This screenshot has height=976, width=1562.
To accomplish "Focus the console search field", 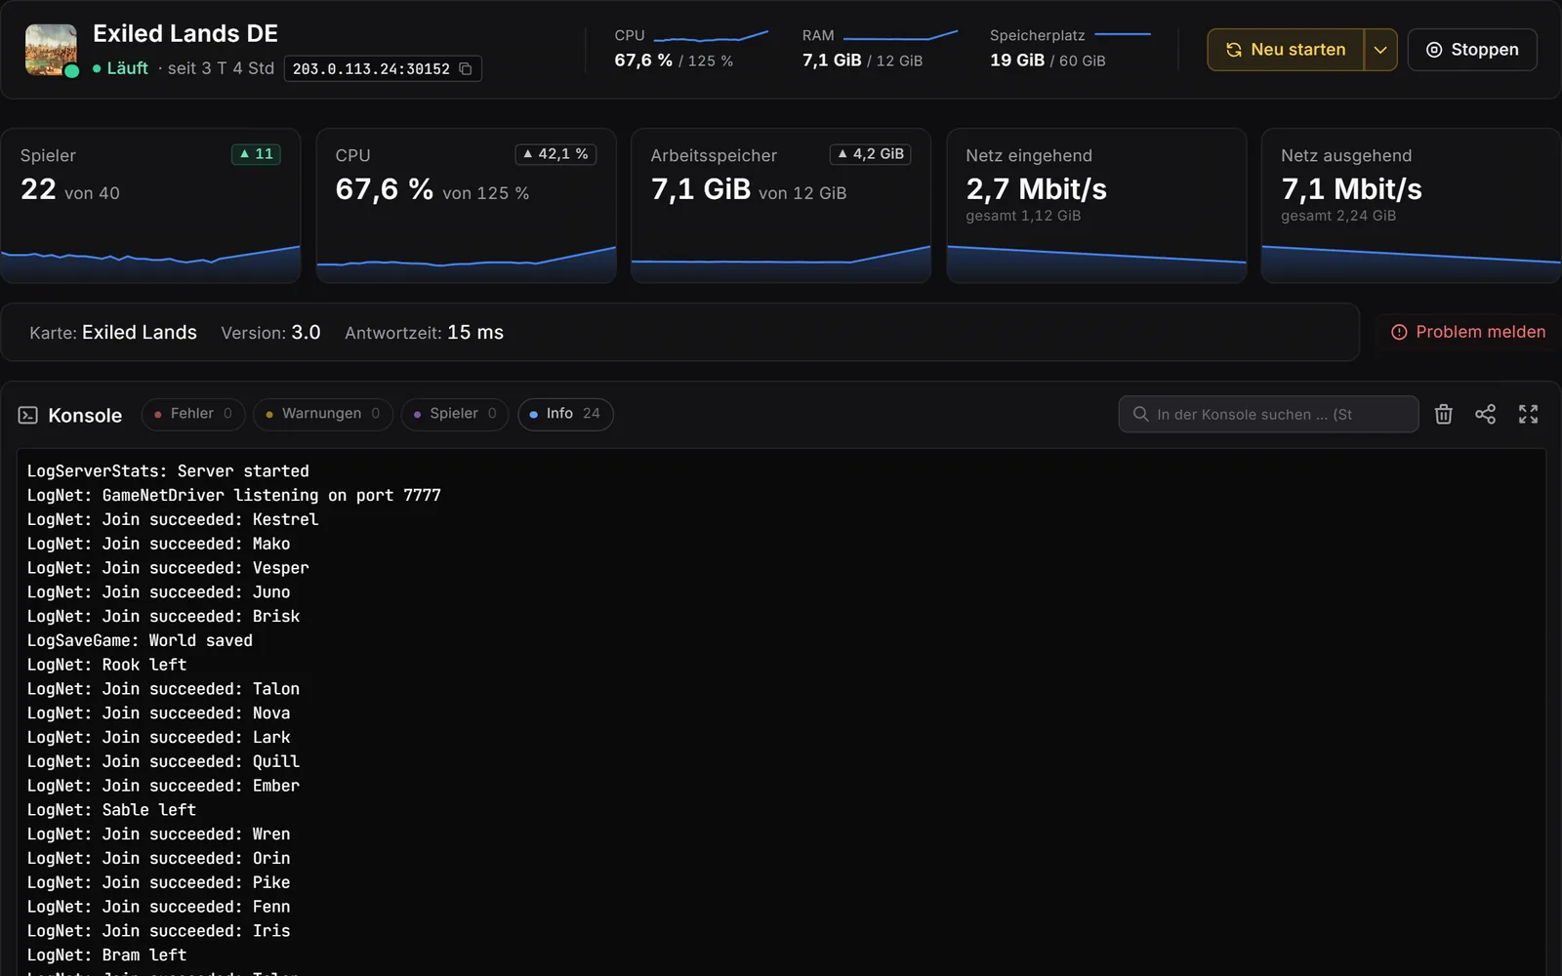I will [x=1268, y=414].
